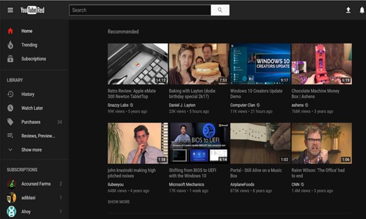Click SHOW MORE under Recommended videos
Screen dimensions: 366x219
[118, 202]
